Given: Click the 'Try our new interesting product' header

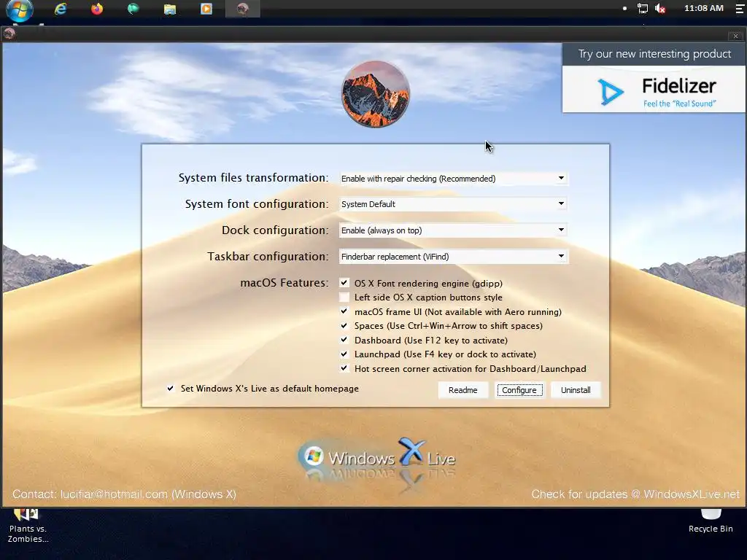Looking at the screenshot, I should (654, 54).
